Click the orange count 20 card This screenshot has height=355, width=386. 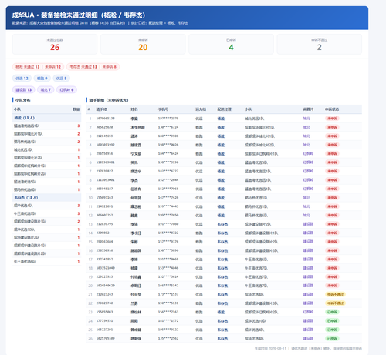(x=143, y=44)
